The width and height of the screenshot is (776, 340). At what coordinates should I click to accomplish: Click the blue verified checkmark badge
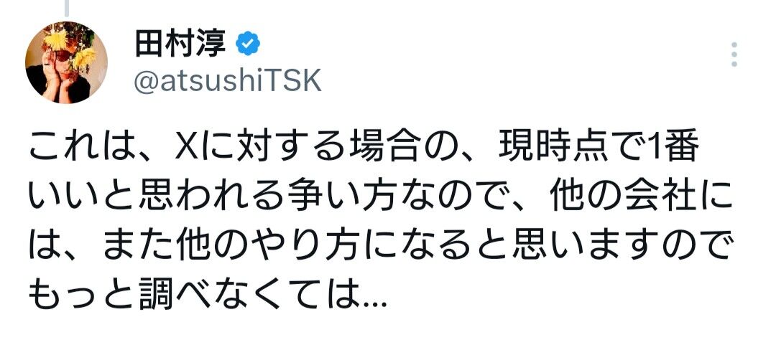tap(248, 44)
